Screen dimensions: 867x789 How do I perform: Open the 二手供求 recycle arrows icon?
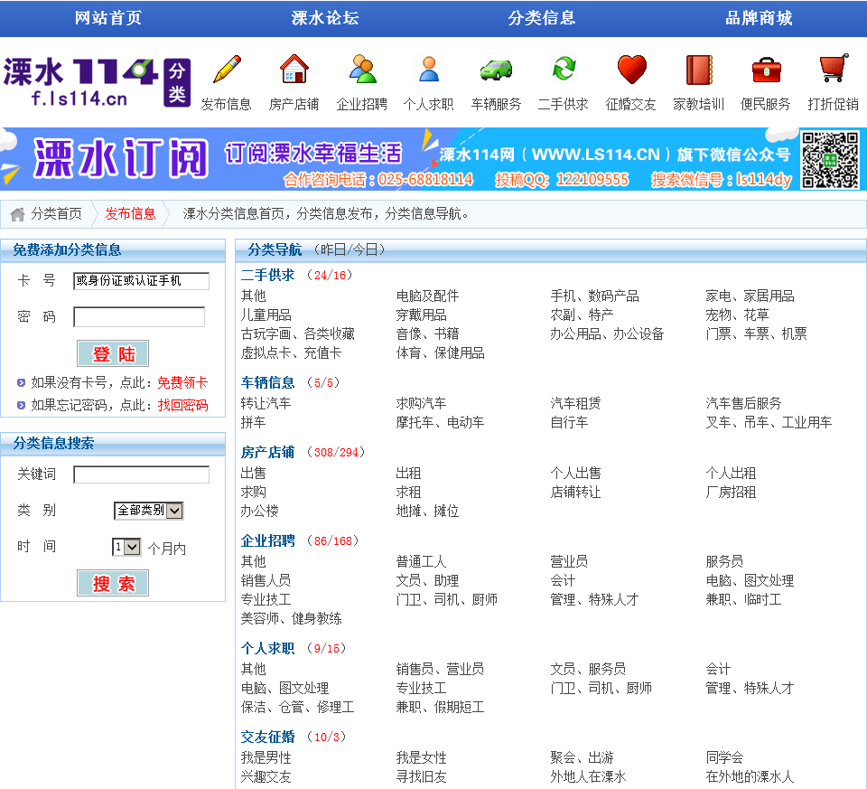564,70
